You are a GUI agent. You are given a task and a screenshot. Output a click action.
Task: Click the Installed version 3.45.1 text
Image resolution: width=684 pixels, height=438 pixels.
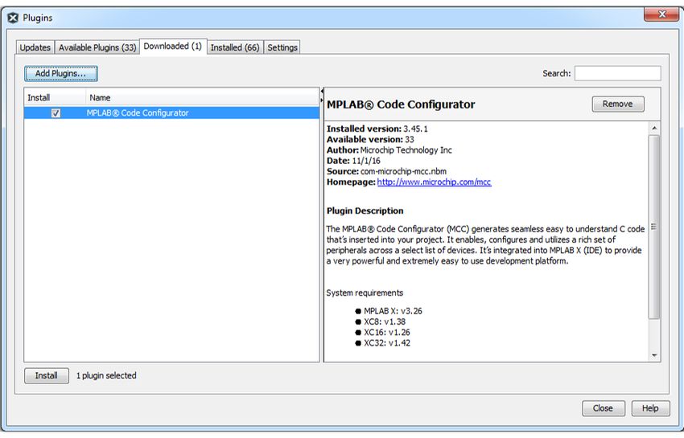377,129
